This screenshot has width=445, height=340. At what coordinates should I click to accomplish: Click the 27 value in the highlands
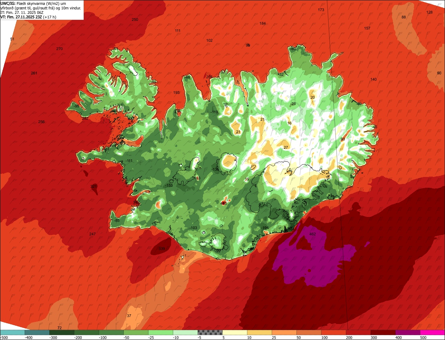tap(286, 148)
